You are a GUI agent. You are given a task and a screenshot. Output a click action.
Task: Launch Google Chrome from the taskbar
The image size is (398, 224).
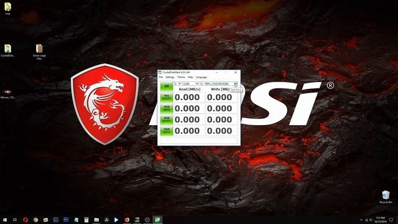pyautogui.click(x=35, y=220)
